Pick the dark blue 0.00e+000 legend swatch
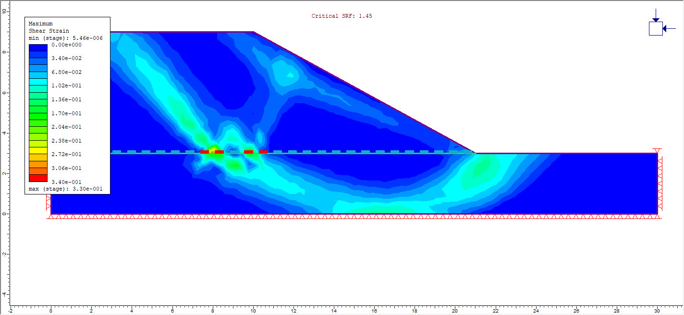Screen dimensions: 684x315 tap(38, 48)
